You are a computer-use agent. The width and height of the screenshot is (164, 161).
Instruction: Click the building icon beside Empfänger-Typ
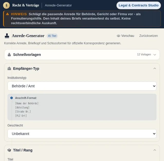pos(9,69)
